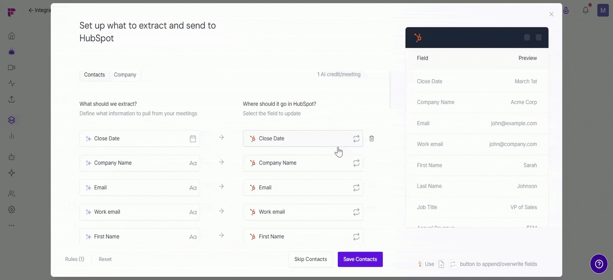
Task: Edit the Close Date extract field
Action: (140, 138)
